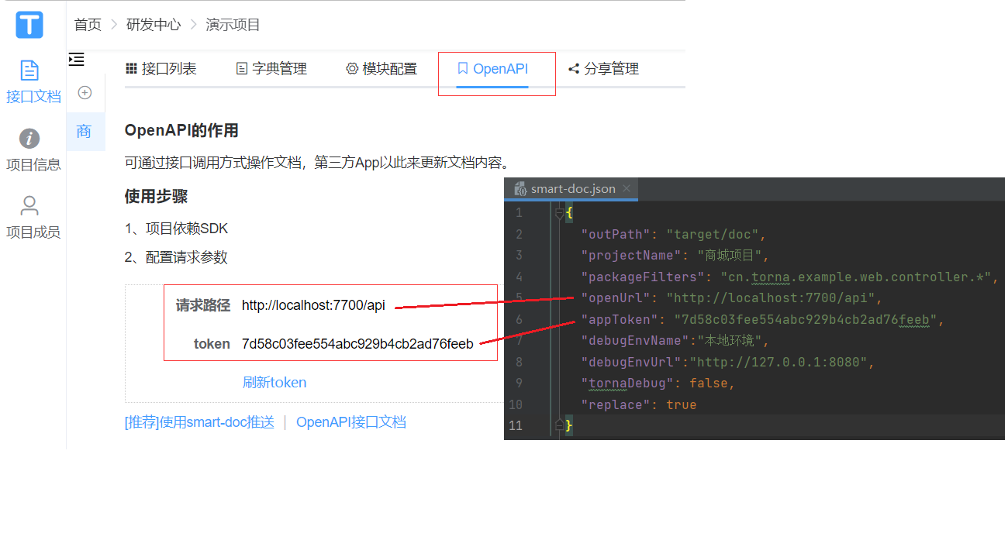Open [推荐]使用smart-doc推送 link
This screenshot has width=1008, height=540.
pyautogui.click(x=199, y=422)
